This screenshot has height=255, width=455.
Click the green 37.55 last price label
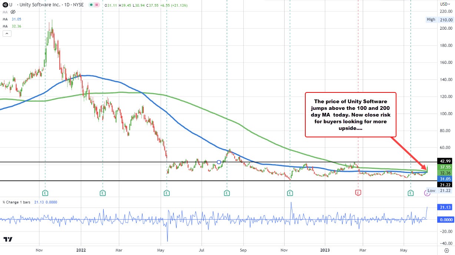point(445,167)
